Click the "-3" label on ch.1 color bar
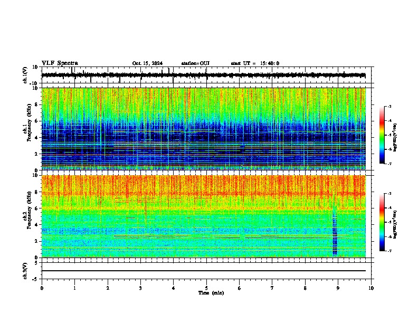This screenshot has height=323, width=418. pos(389,106)
